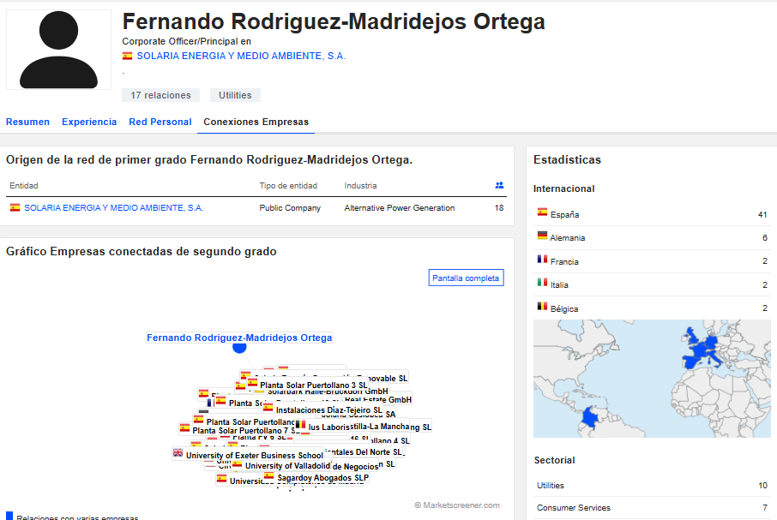777x520 pixels.
Task: Click the Italian flag in the Italia row
Action: 543,282
